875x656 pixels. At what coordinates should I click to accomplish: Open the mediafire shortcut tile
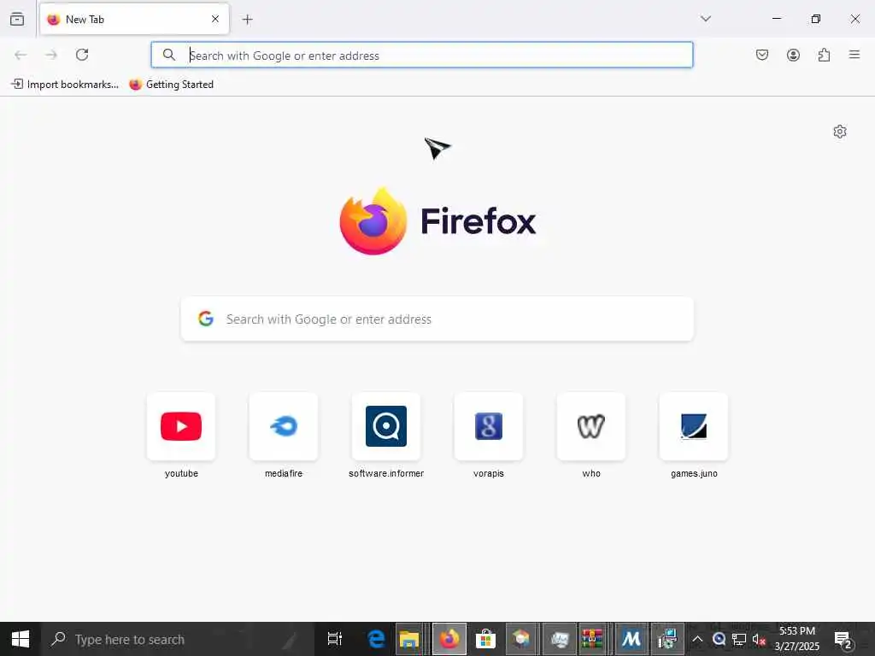pyautogui.click(x=284, y=426)
